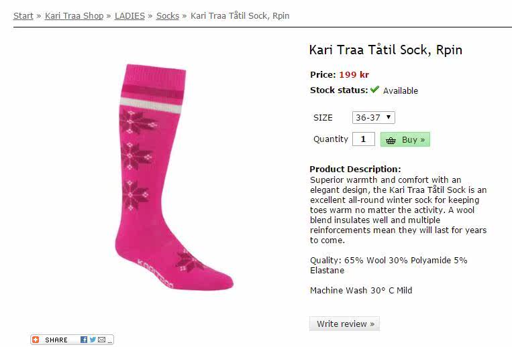Click the orange plus share icon
Screen dimensions: 512x347
(36, 340)
